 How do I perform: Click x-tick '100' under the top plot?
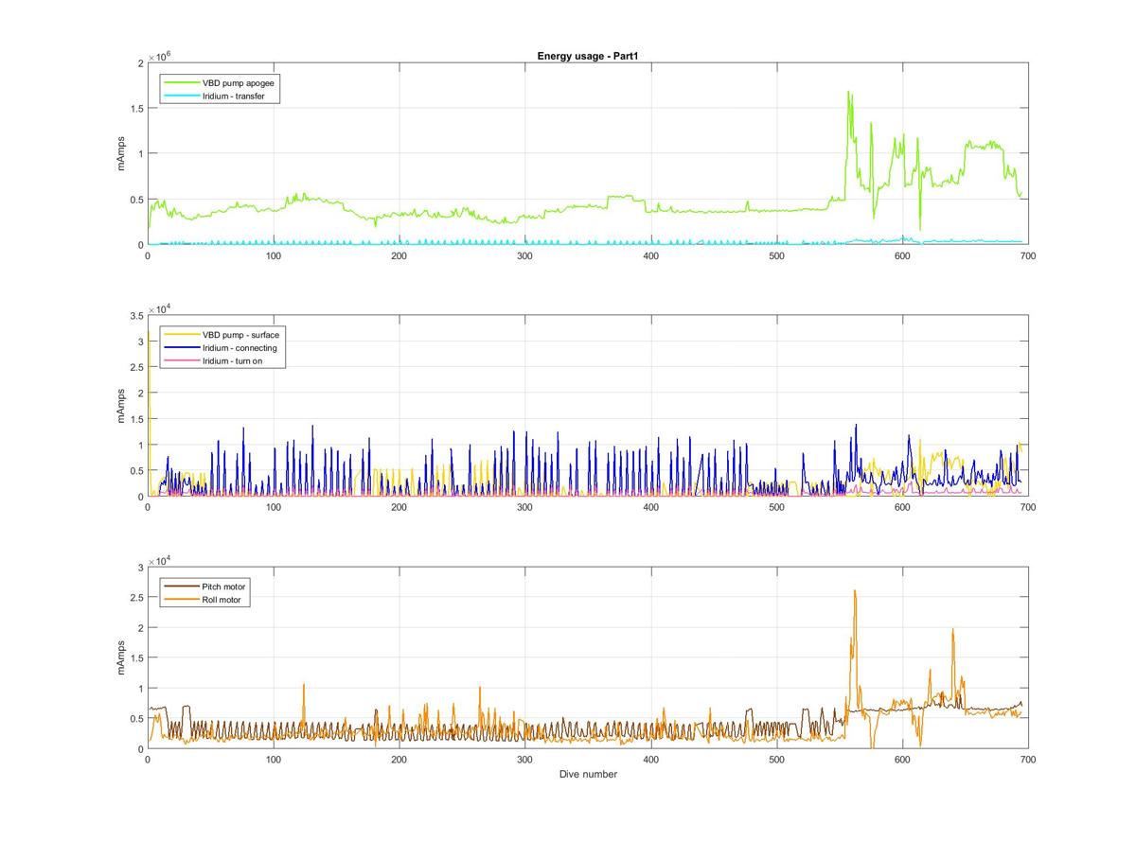(x=274, y=255)
